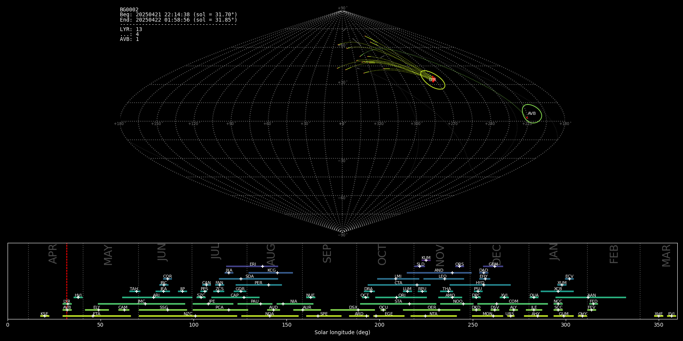Click the XHE shower label

coord(658,314)
